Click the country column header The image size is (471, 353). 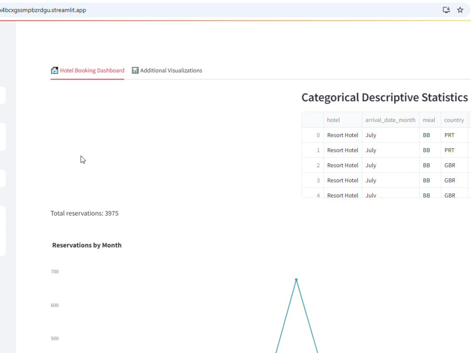coord(454,120)
